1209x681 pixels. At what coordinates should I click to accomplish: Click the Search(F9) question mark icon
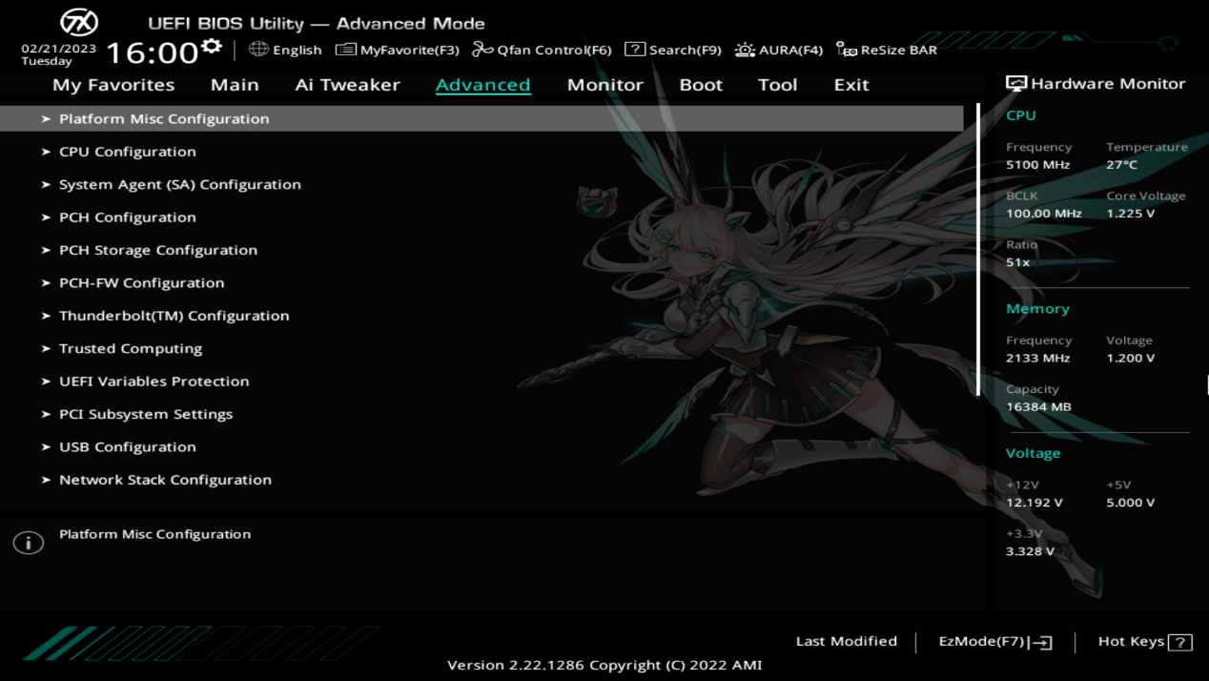point(635,50)
